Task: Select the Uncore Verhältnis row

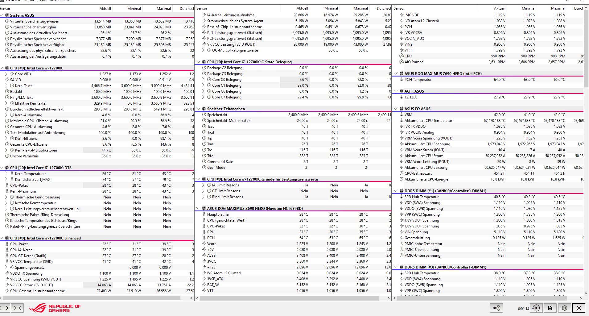Action: (x=97, y=156)
